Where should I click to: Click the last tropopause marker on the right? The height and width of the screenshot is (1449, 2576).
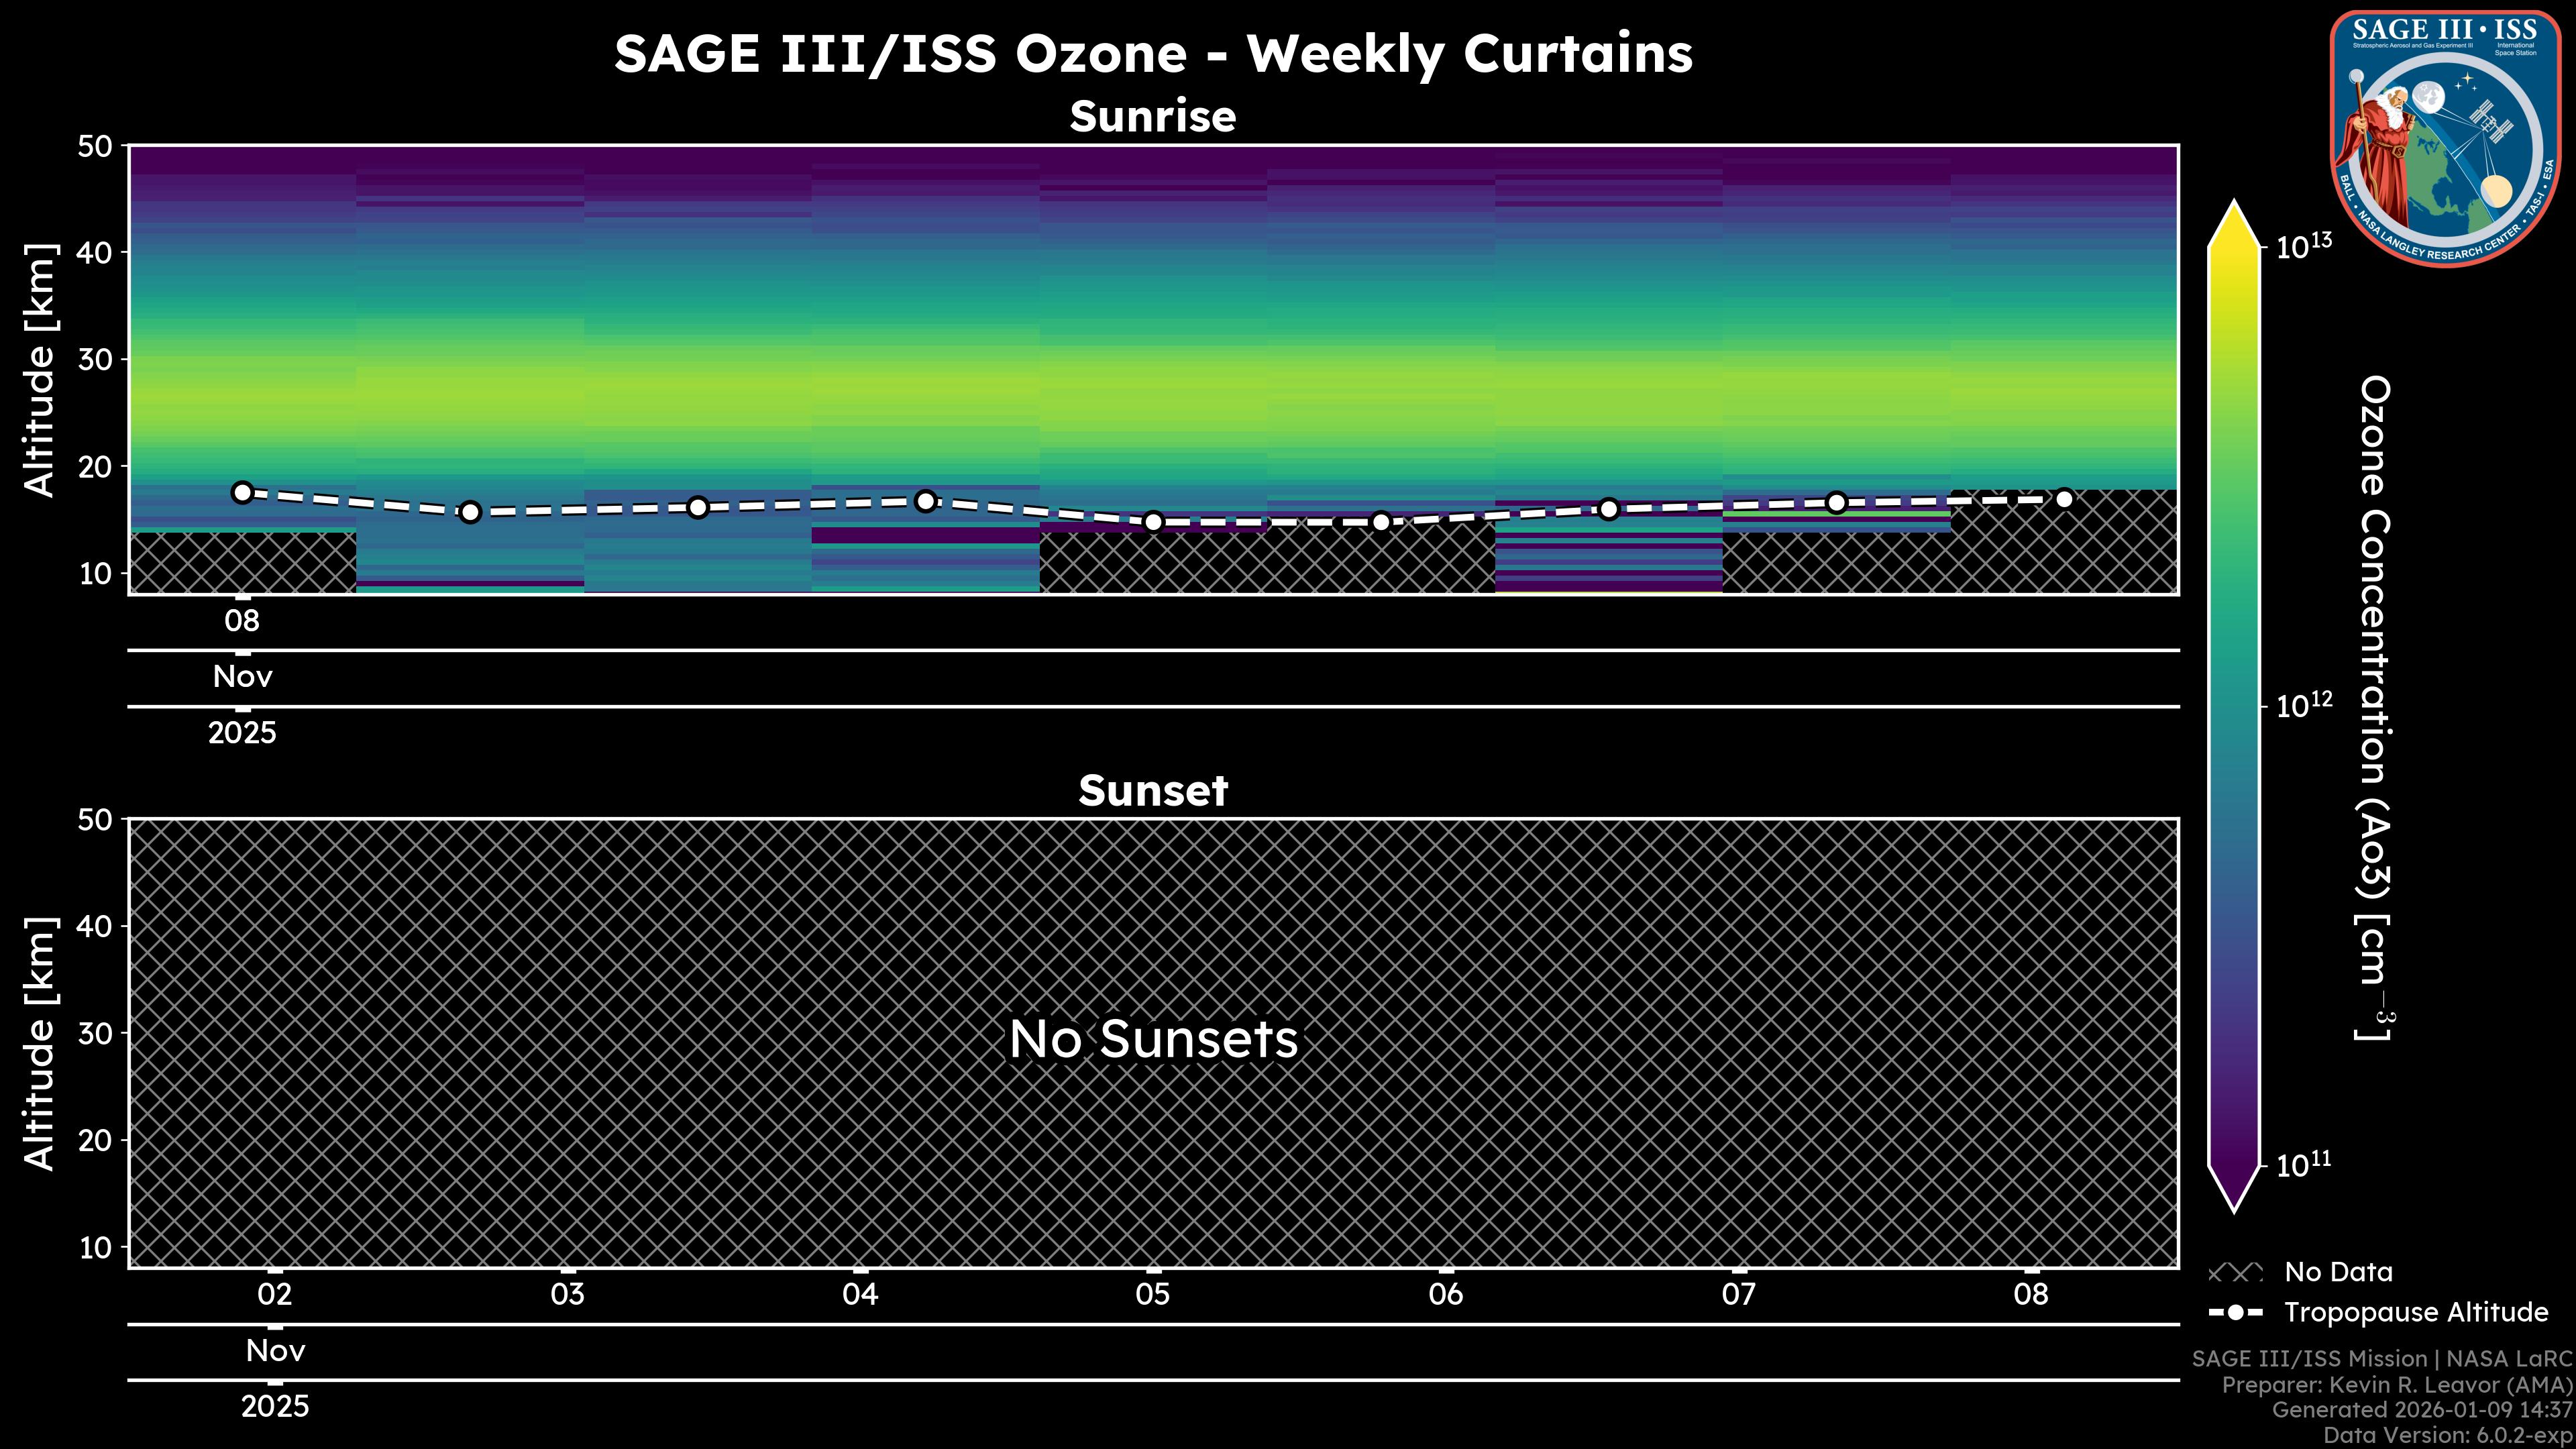point(2064,499)
